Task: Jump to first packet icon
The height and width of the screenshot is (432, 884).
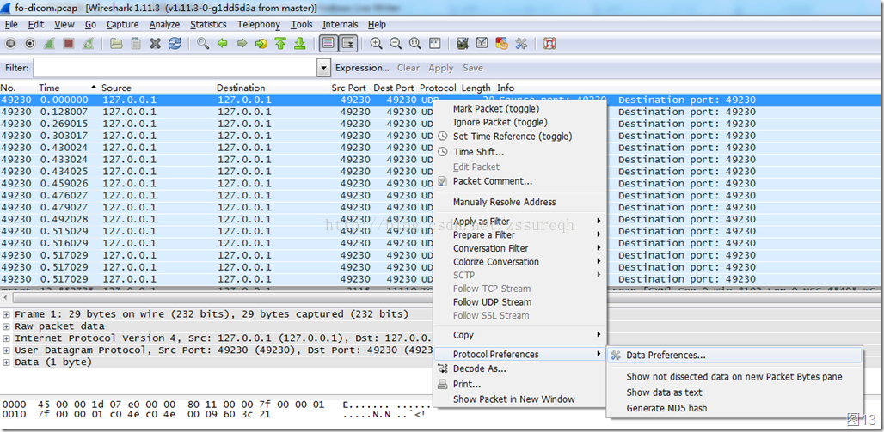Action: [280, 43]
